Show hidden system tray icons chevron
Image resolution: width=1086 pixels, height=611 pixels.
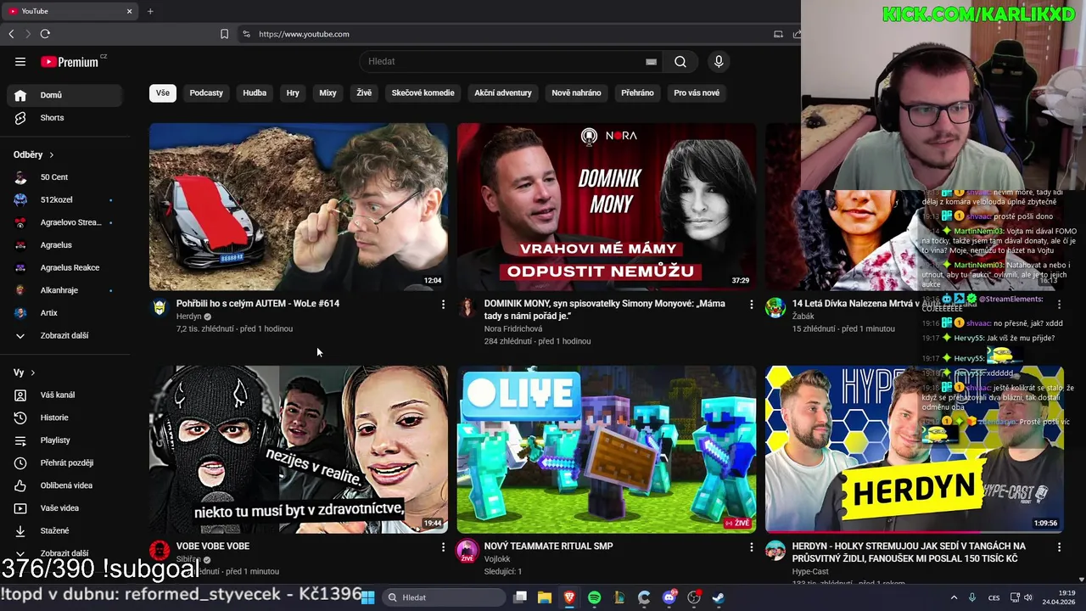[x=954, y=597]
